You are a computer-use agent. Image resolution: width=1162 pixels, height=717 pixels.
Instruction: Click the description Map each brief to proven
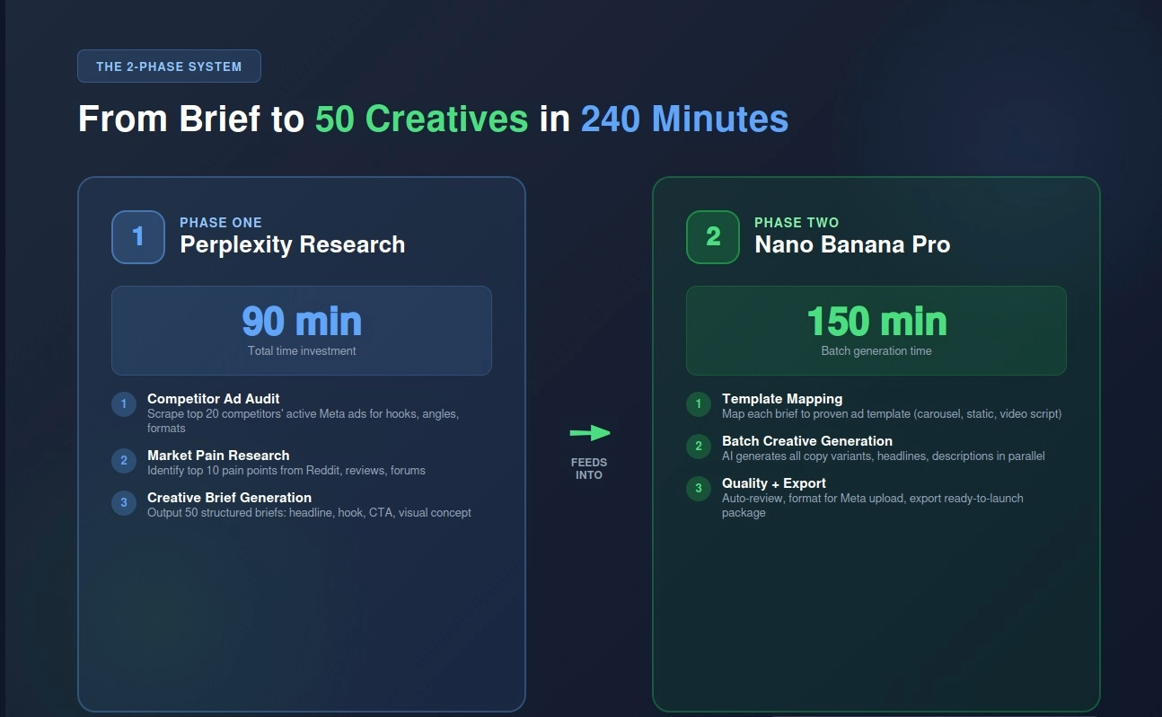click(x=892, y=414)
